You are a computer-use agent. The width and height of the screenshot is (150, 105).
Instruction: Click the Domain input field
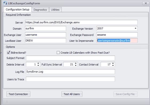(x=46, y=28)
